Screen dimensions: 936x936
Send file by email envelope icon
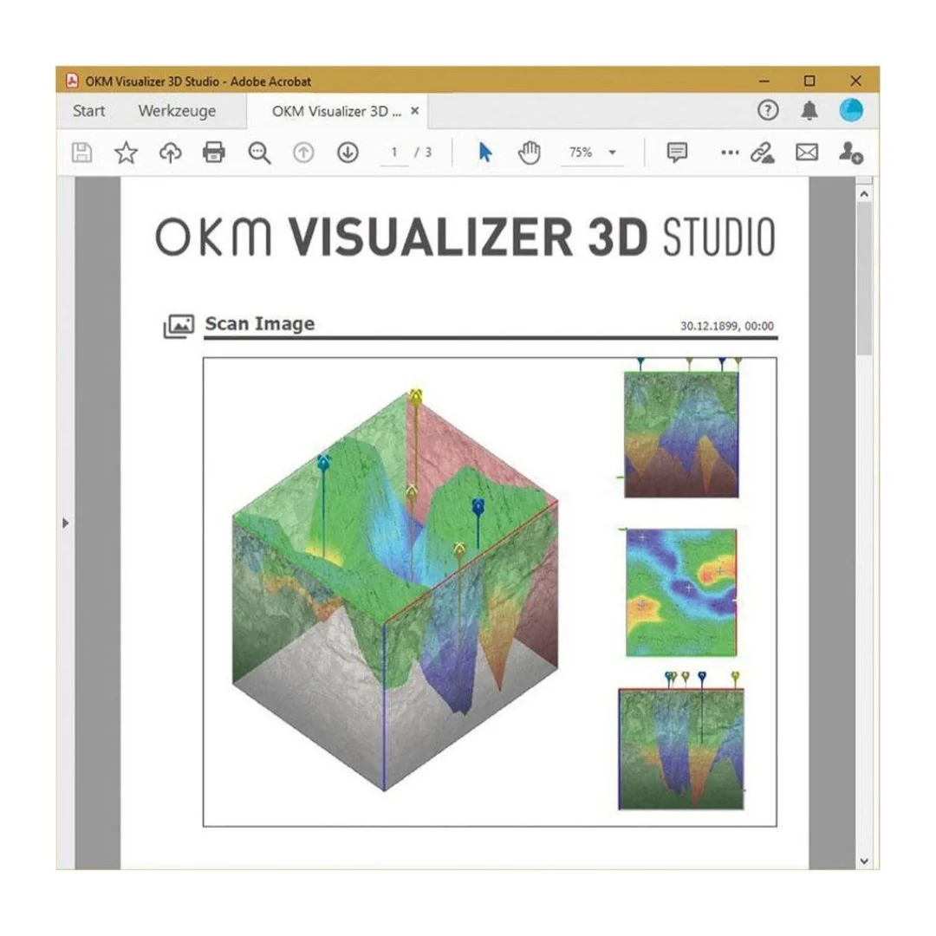(x=807, y=153)
